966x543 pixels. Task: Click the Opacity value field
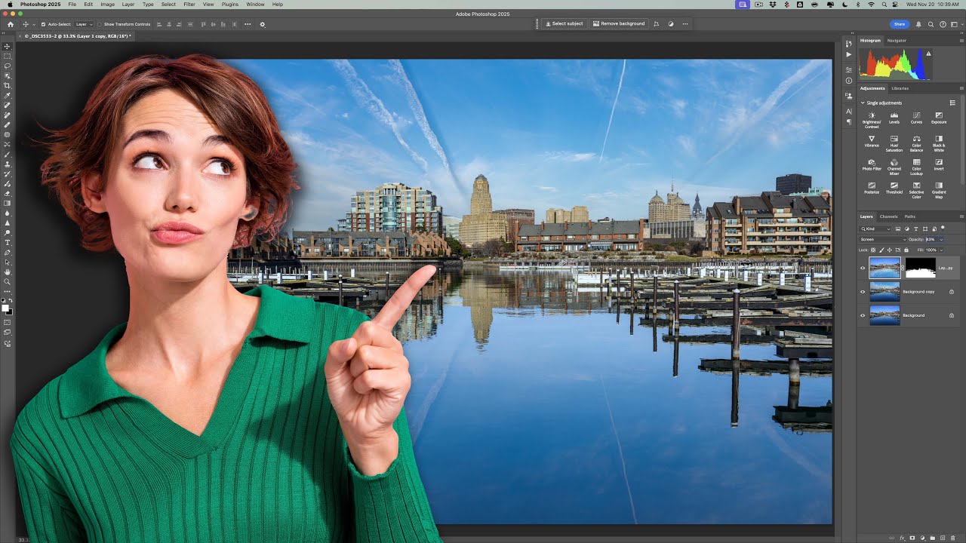931,240
